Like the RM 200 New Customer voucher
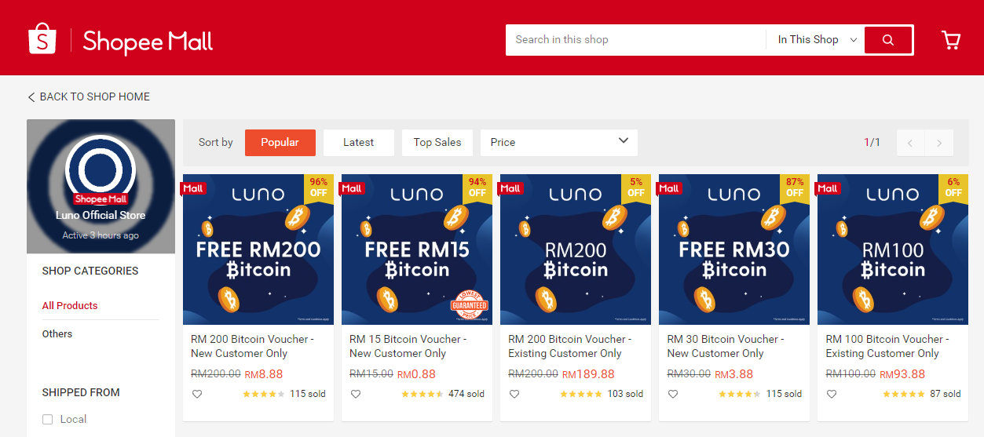 pos(197,394)
